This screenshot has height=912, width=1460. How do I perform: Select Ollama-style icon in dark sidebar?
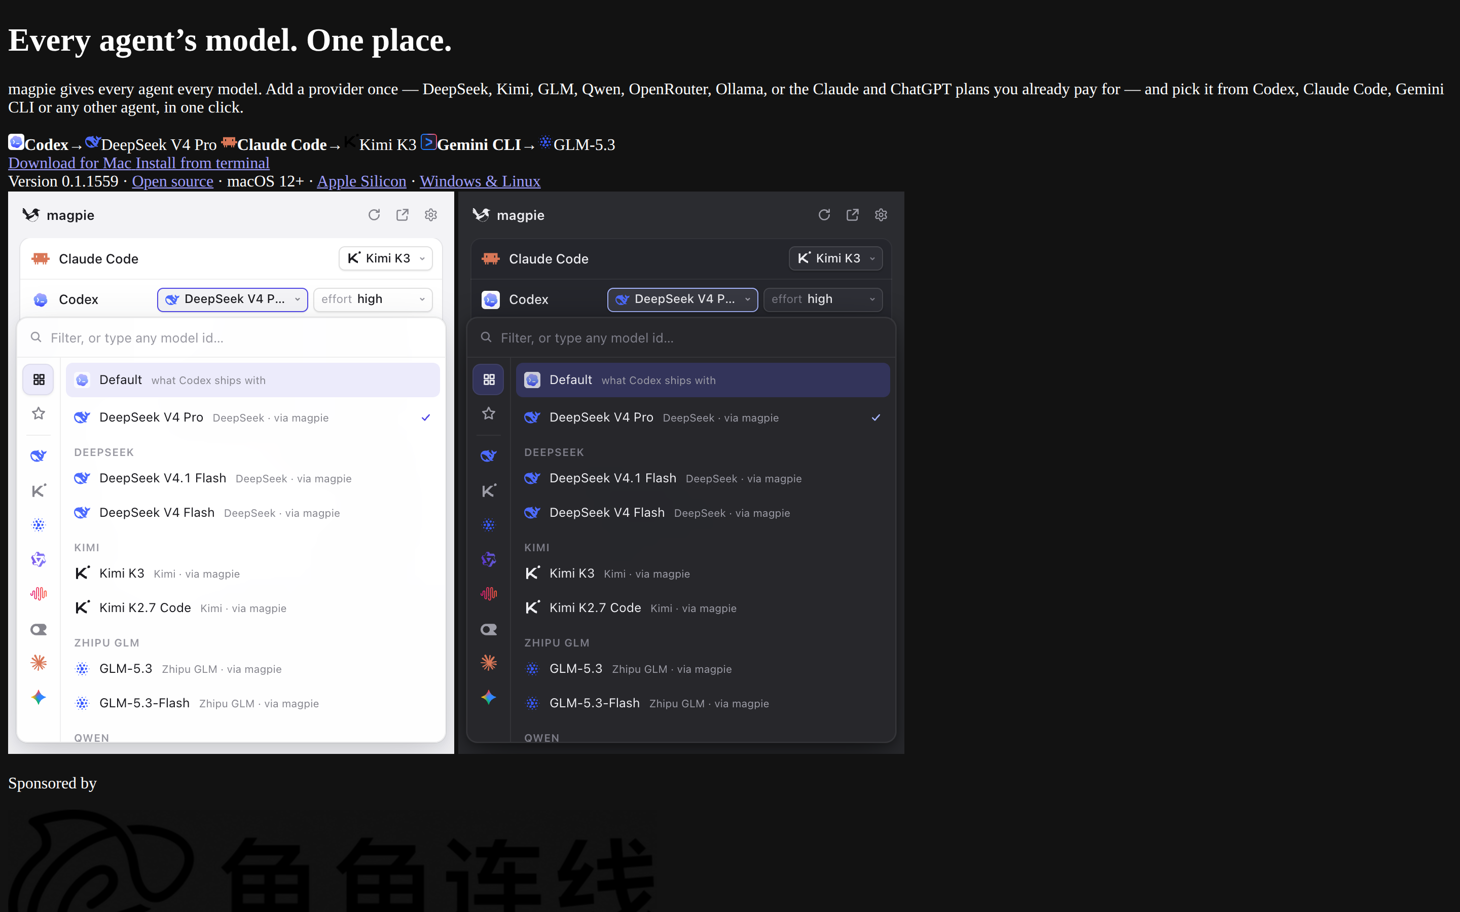(x=489, y=630)
